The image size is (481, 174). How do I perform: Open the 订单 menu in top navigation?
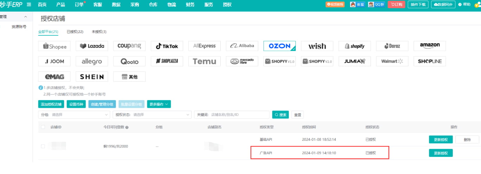click(79, 5)
